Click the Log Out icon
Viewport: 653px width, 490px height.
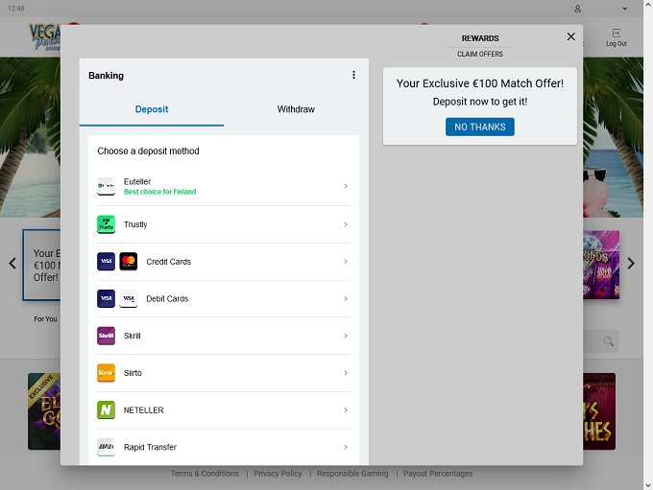(616, 36)
